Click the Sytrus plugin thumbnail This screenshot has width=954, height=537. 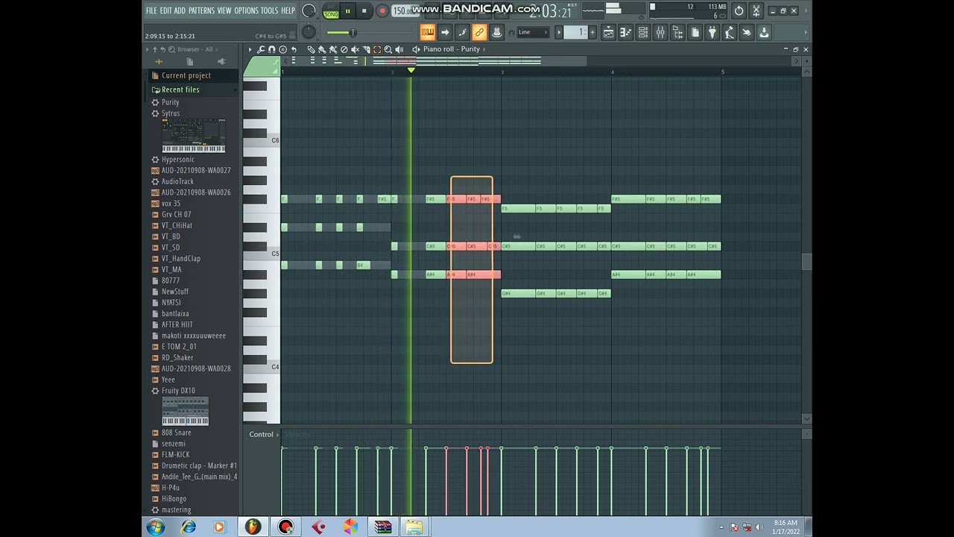tap(194, 136)
